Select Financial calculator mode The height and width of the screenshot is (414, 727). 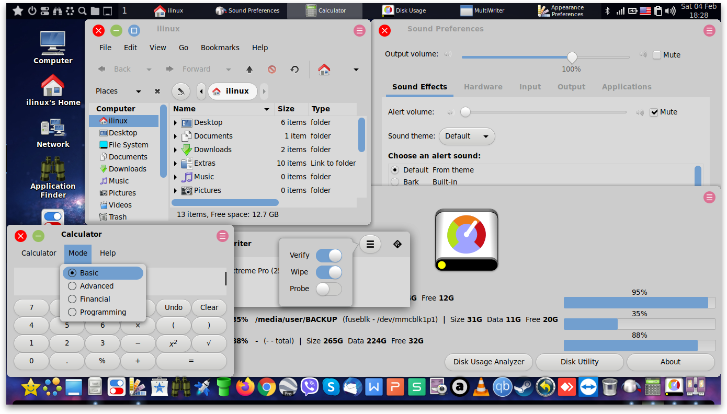click(x=103, y=299)
